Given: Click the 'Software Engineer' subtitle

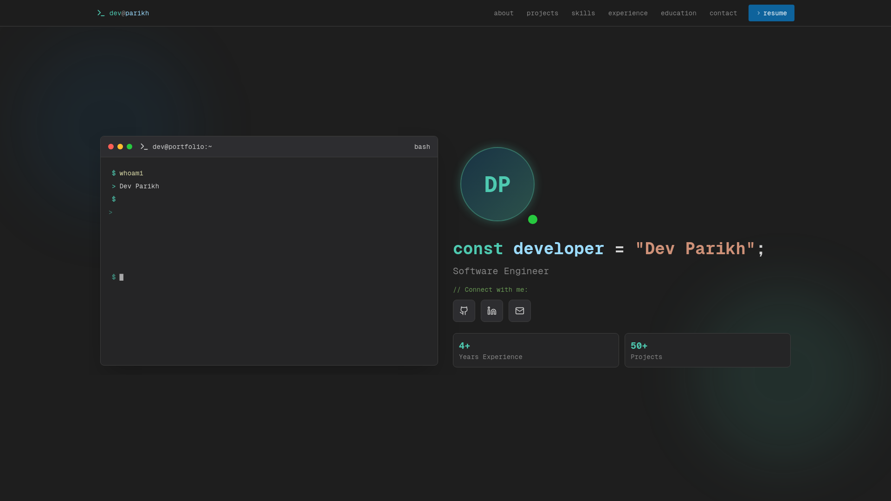Looking at the screenshot, I should pos(501,271).
